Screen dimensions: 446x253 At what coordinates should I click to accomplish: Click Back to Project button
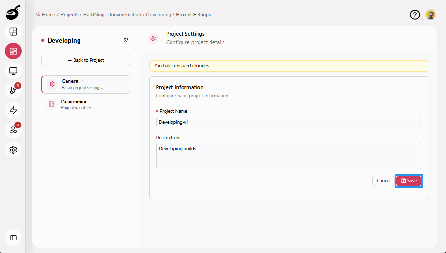coord(86,60)
